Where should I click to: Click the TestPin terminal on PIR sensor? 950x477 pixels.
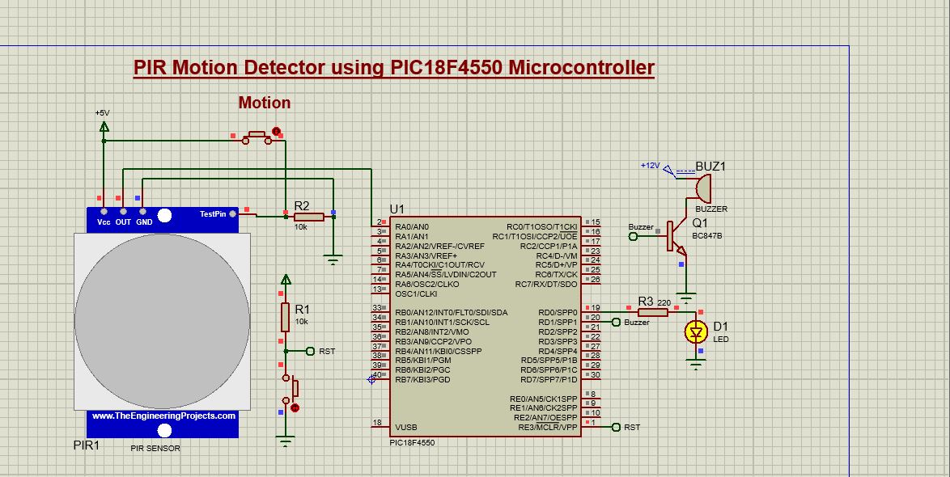click(232, 214)
